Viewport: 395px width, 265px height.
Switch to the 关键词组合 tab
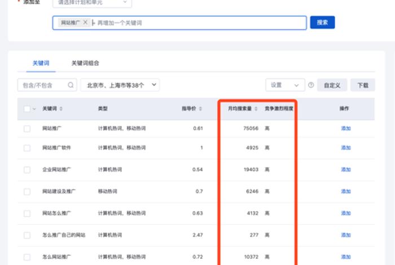pyautogui.click(x=85, y=63)
